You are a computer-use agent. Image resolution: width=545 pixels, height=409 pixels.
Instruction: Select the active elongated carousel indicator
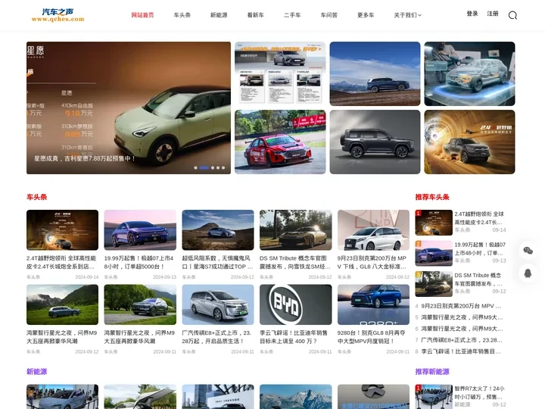204,167
